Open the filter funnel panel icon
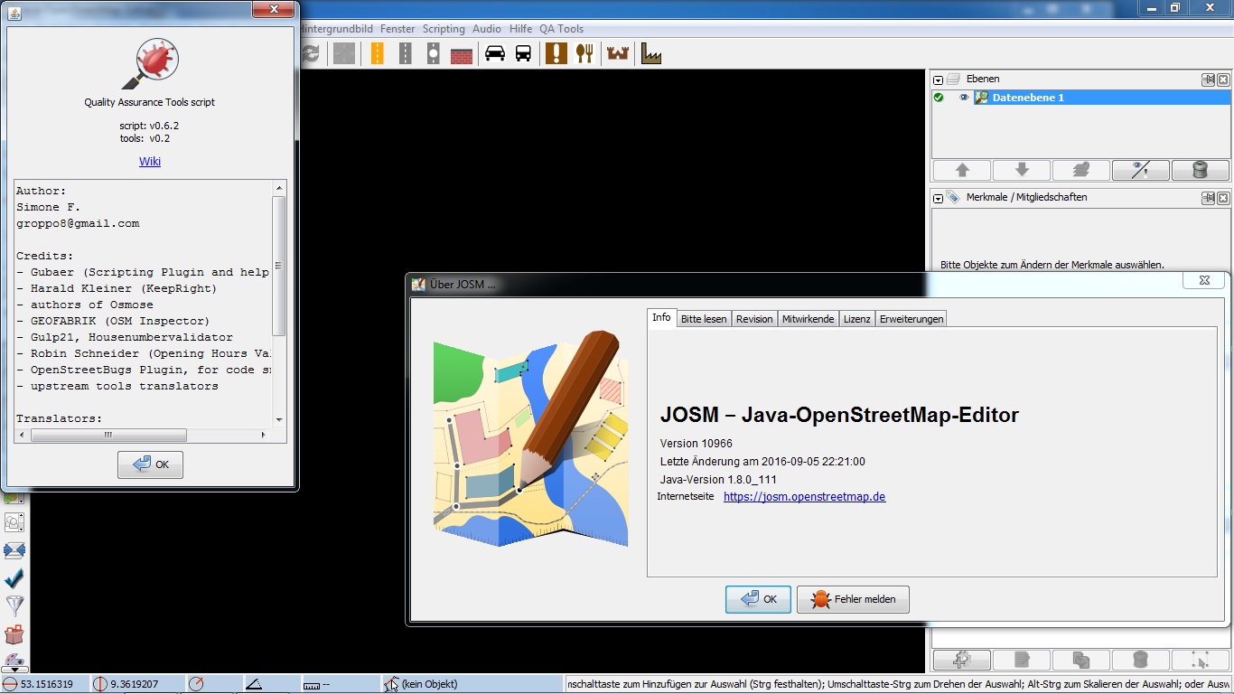 (x=14, y=606)
